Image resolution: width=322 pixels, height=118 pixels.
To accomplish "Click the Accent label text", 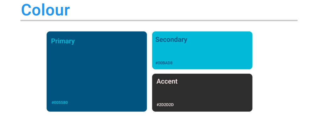I will [x=167, y=81].
